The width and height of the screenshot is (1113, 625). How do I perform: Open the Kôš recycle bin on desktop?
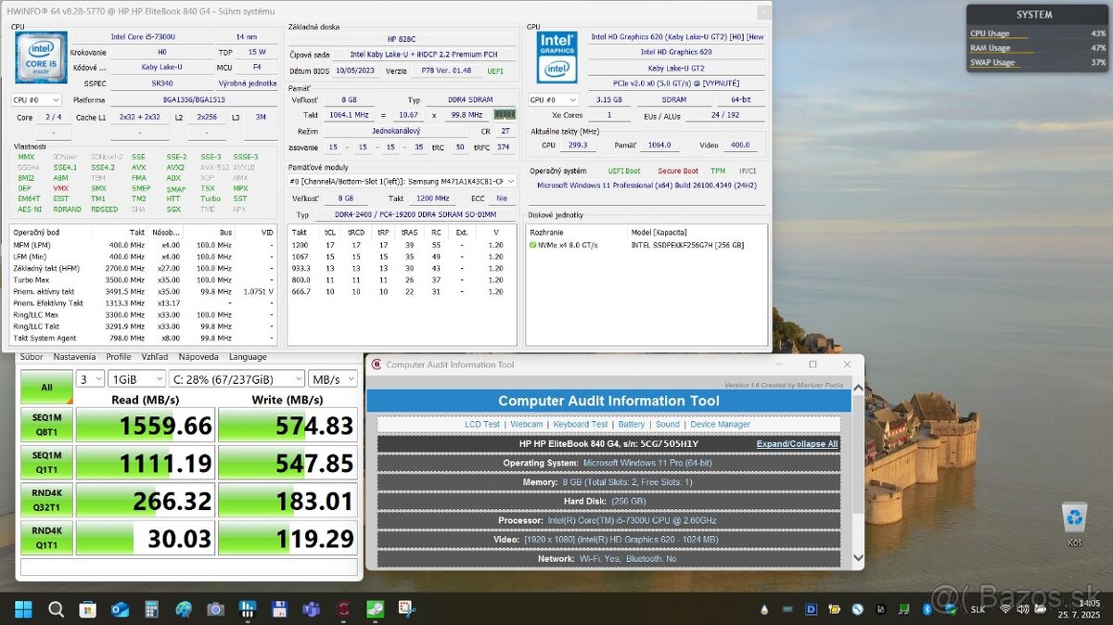(1073, 519)
